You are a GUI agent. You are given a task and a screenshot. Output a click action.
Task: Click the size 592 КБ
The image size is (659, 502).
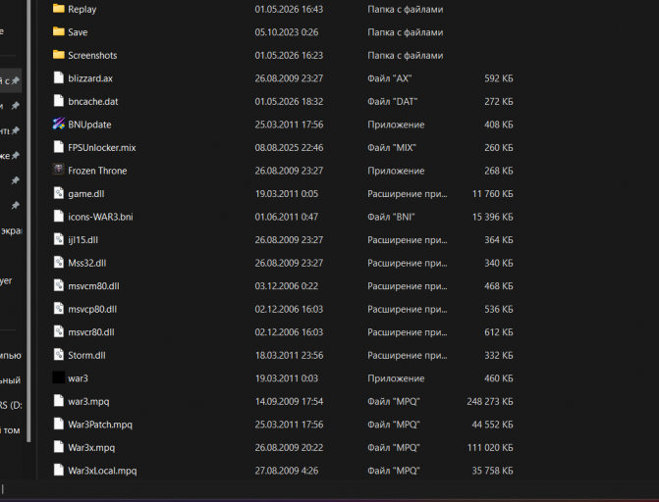[499, 78]
